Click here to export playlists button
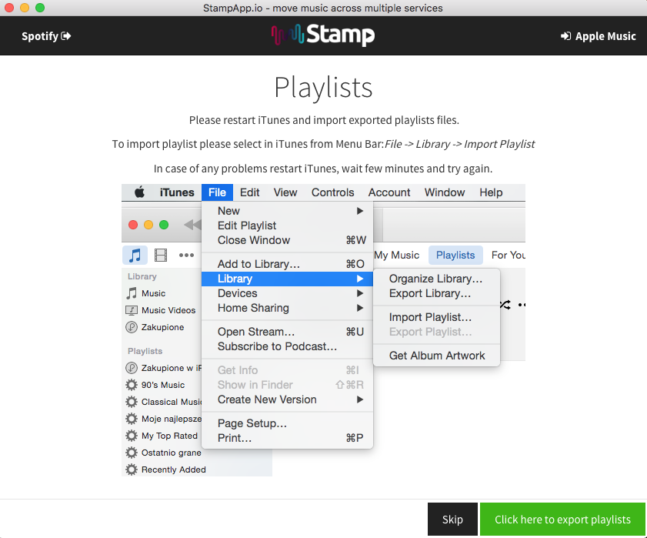647x538 pixels. click(562, 520)
